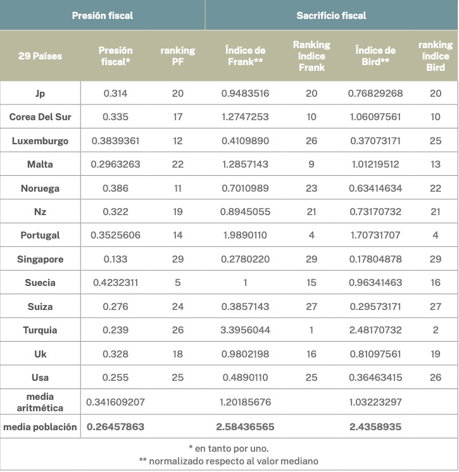Viewport: 459px width, 472px height.
Task: Select the "media población" row label
Action: [x=40, y=427]
